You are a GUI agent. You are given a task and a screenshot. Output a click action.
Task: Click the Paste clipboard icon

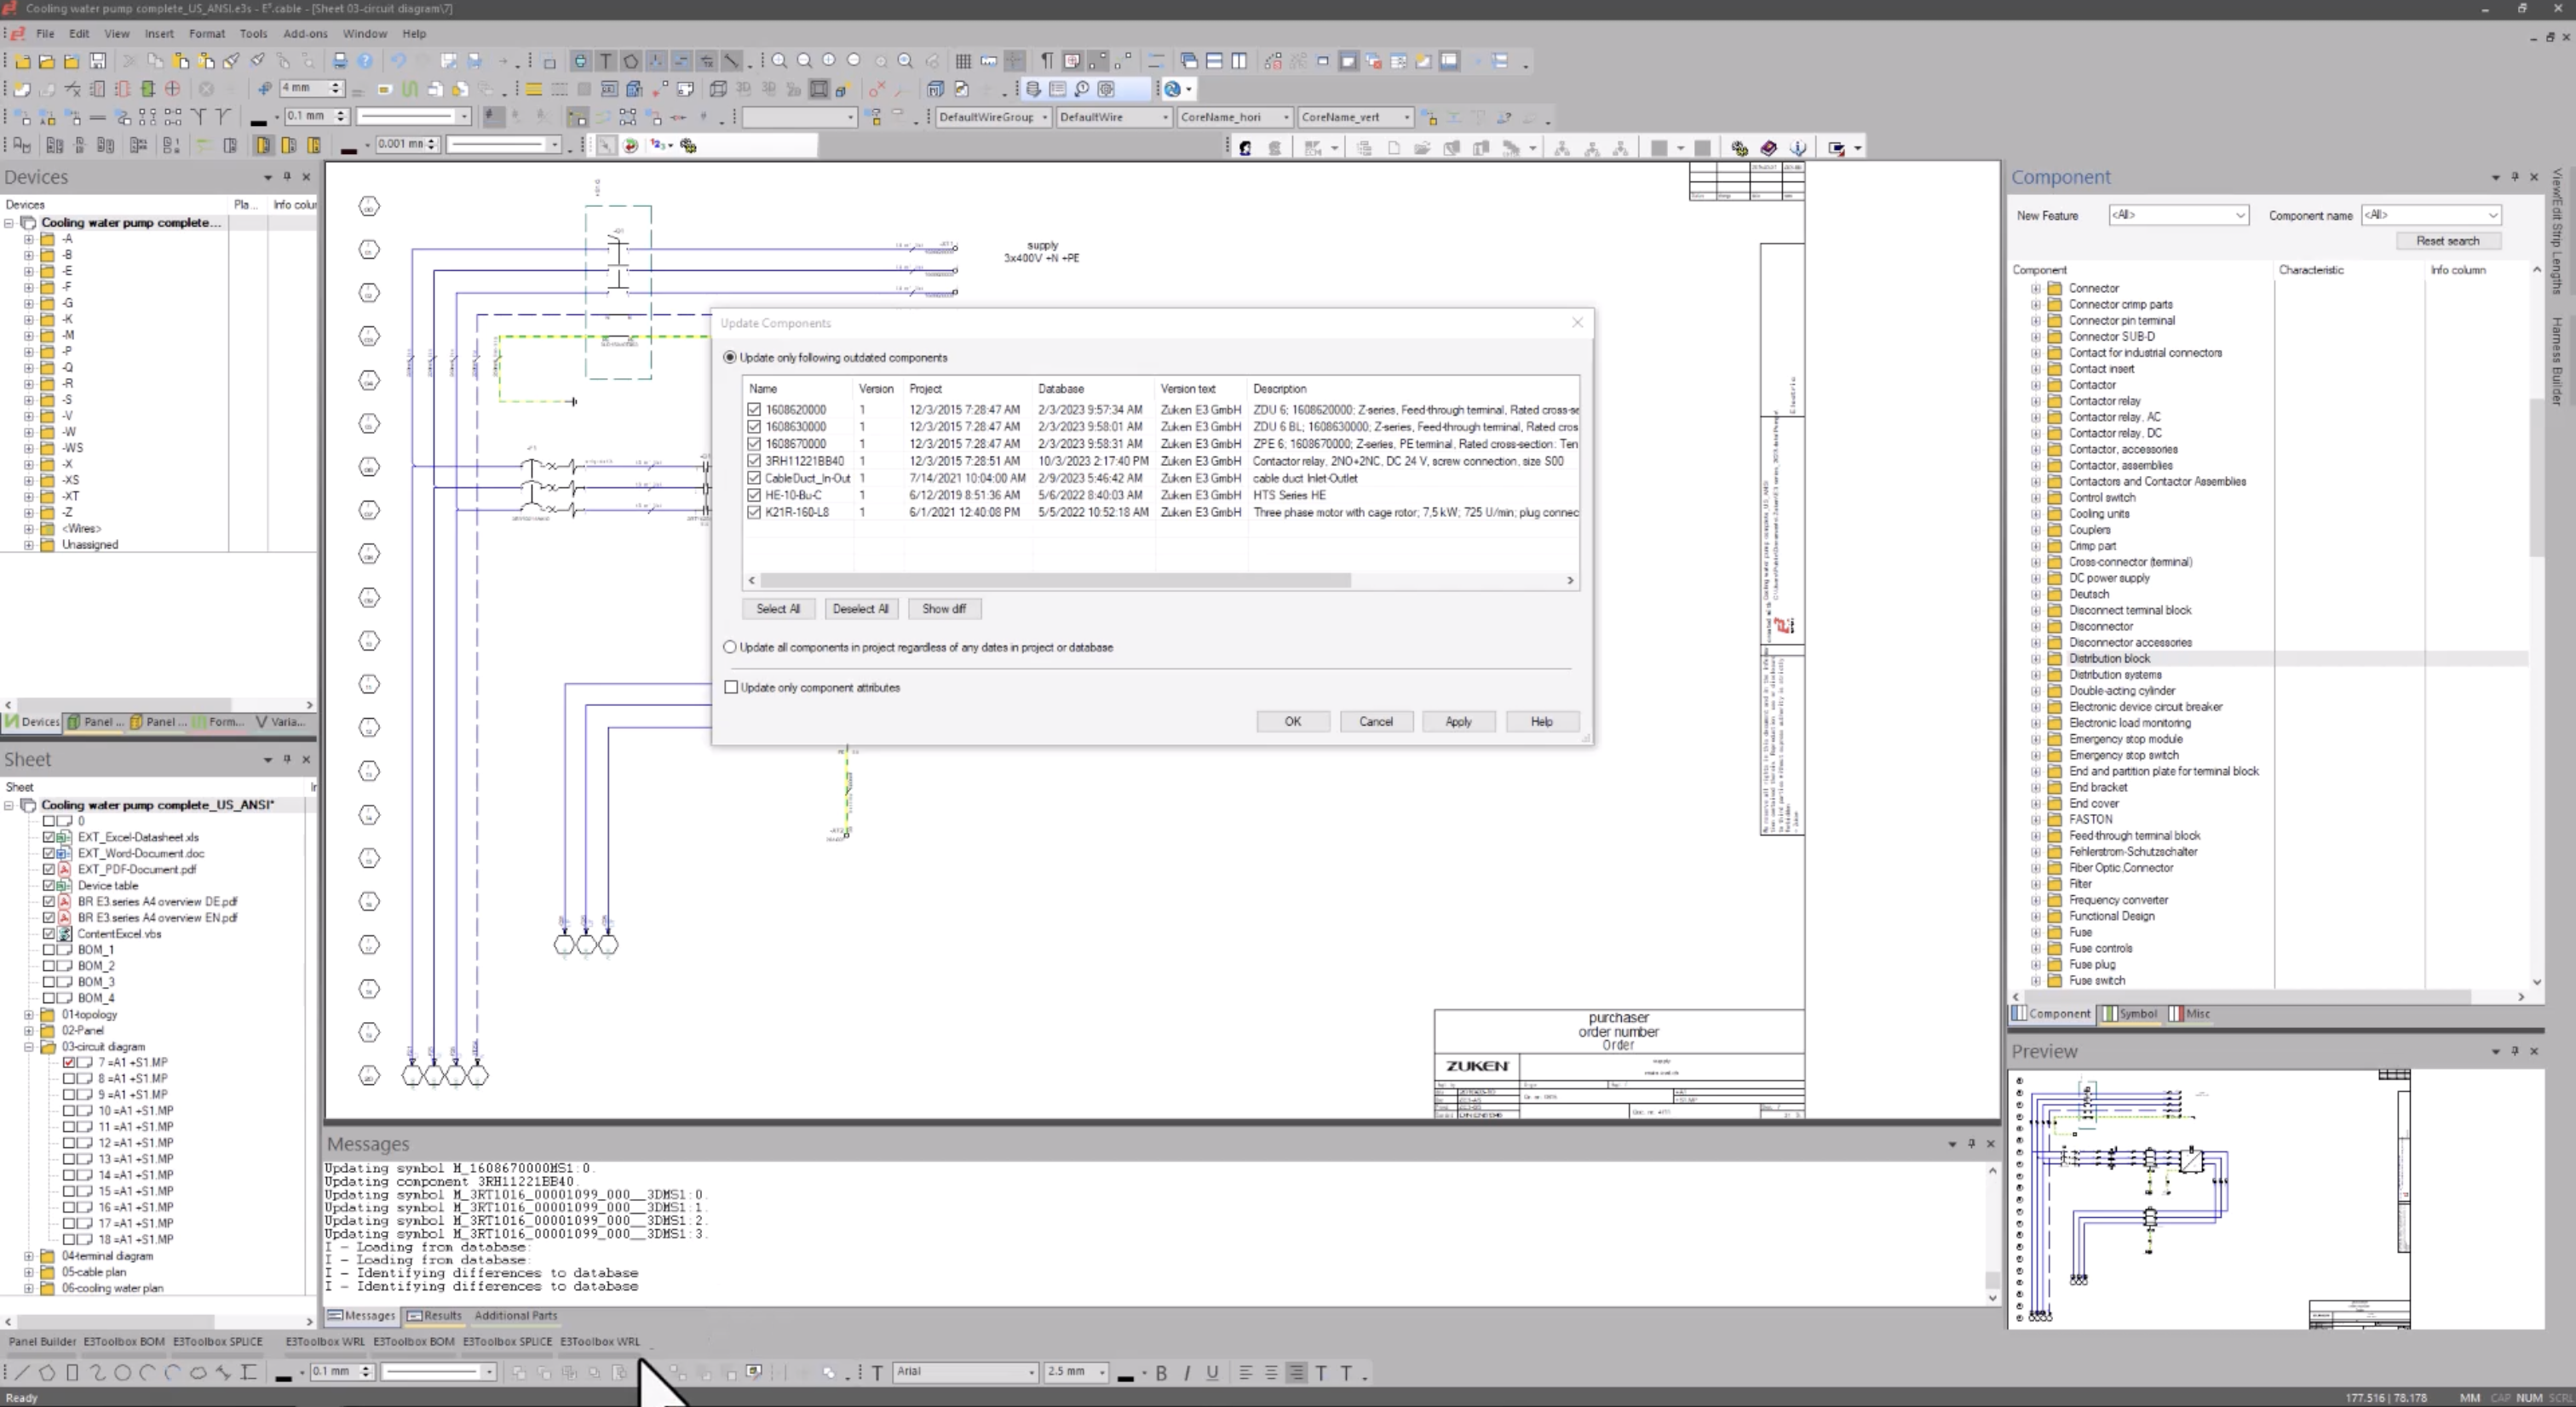[x=181, y=61]
